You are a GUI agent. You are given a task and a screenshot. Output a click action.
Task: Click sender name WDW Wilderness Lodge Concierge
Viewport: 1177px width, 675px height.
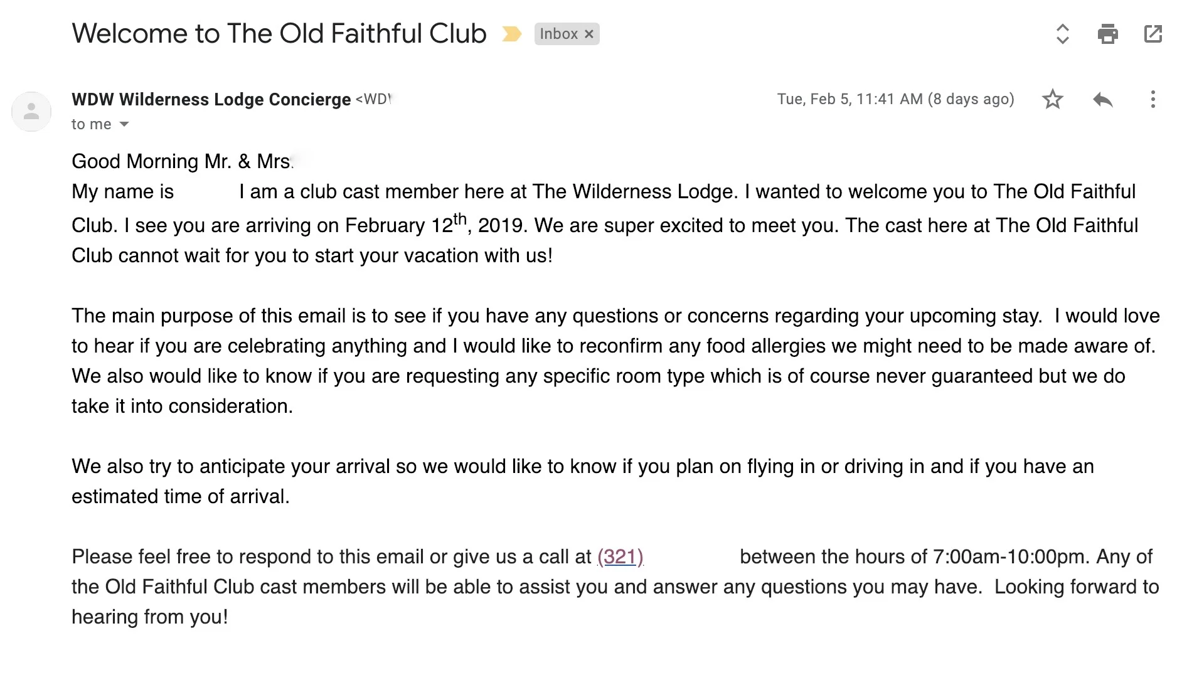pyautogui.click(x=211, y=99)
